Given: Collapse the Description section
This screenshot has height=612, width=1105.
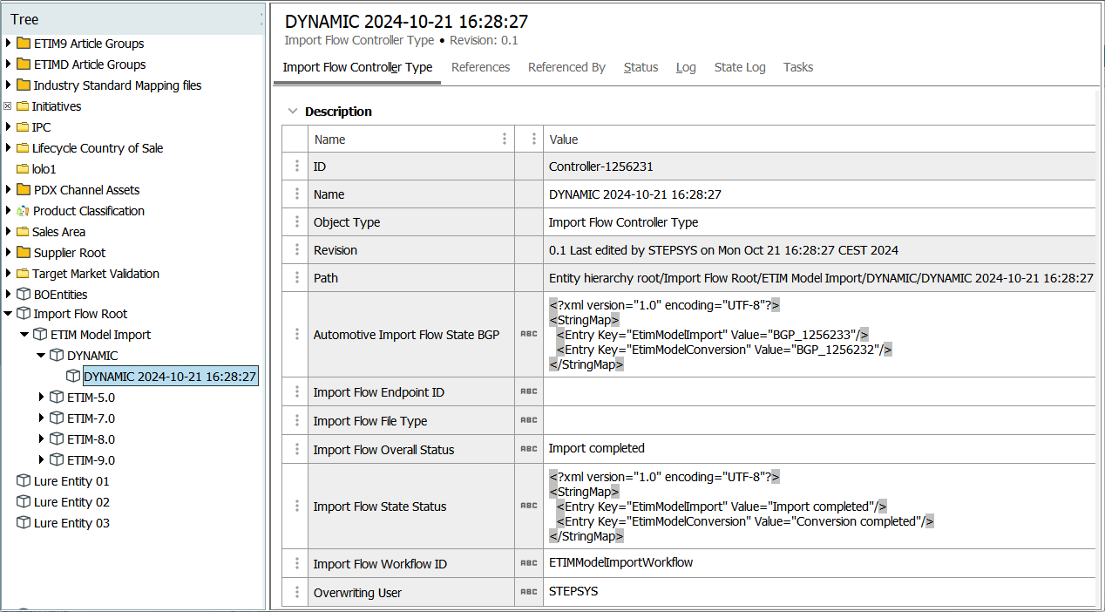Looking at the screenshot, I should tap(293, 112).
